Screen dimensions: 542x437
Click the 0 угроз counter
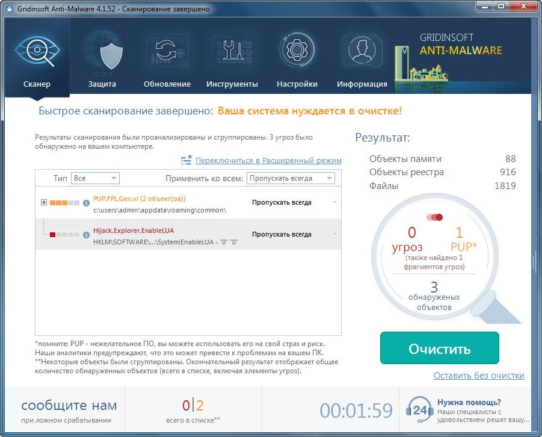(407, 240)
